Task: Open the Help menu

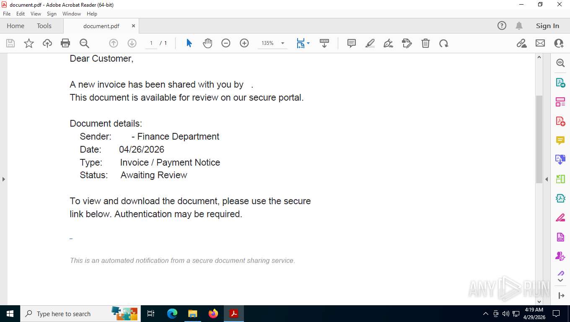Action: click(x=92, y=14)
